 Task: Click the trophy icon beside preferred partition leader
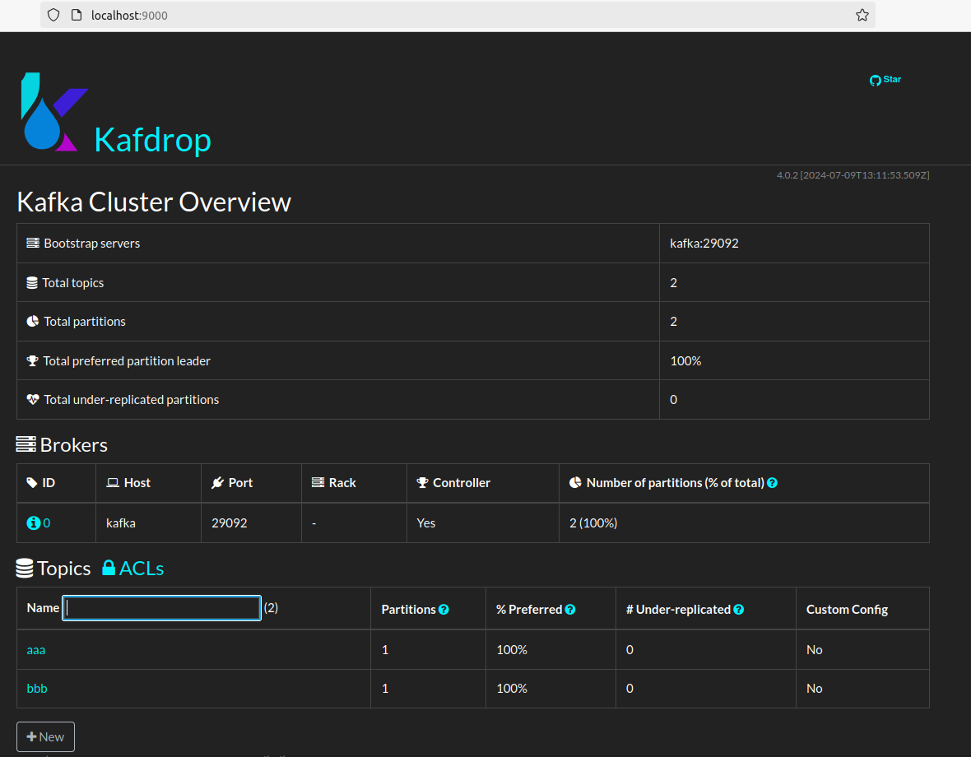[33, 361]
